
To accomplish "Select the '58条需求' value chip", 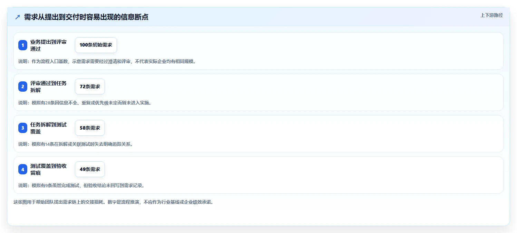I will (90, 128).
